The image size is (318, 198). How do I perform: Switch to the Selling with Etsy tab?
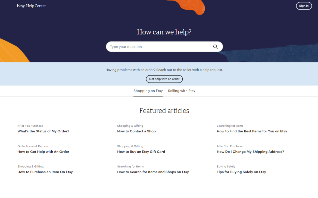(182, 91)
